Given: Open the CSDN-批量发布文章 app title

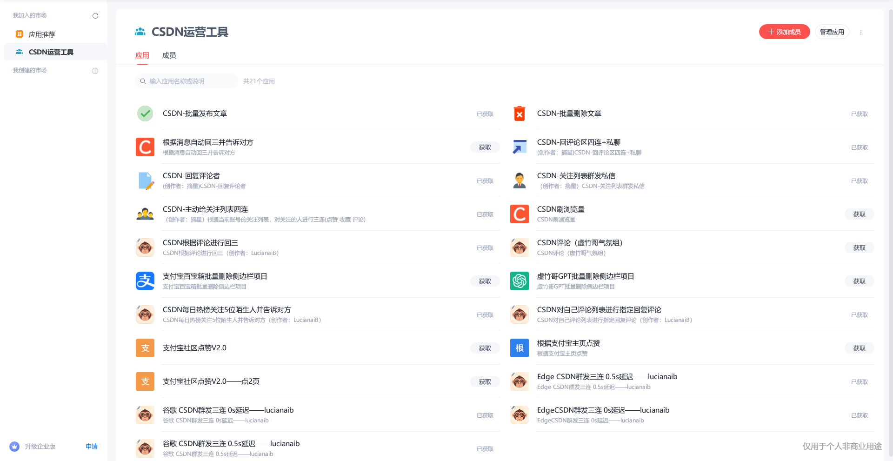Looking at the screenshot, I should click(195, 114).
